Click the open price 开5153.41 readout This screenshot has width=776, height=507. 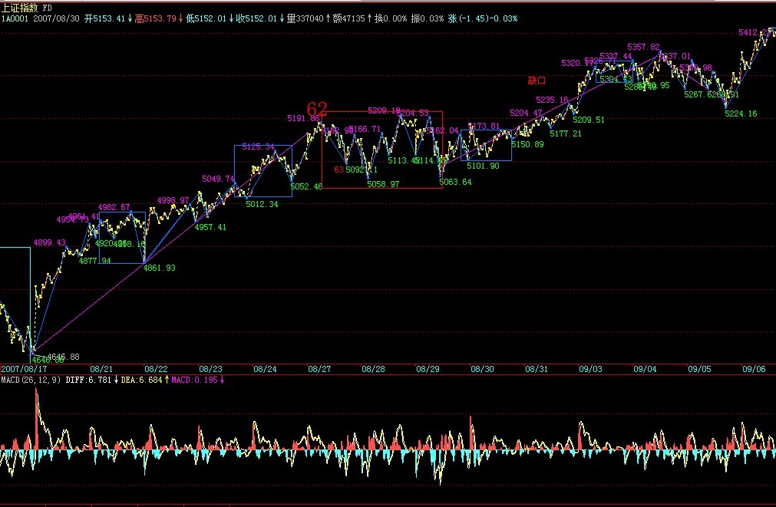click(105, 18)
